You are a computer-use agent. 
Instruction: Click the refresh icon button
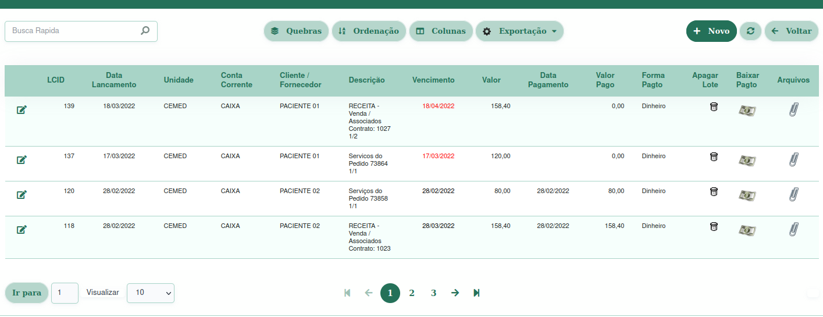pos(750,31)
